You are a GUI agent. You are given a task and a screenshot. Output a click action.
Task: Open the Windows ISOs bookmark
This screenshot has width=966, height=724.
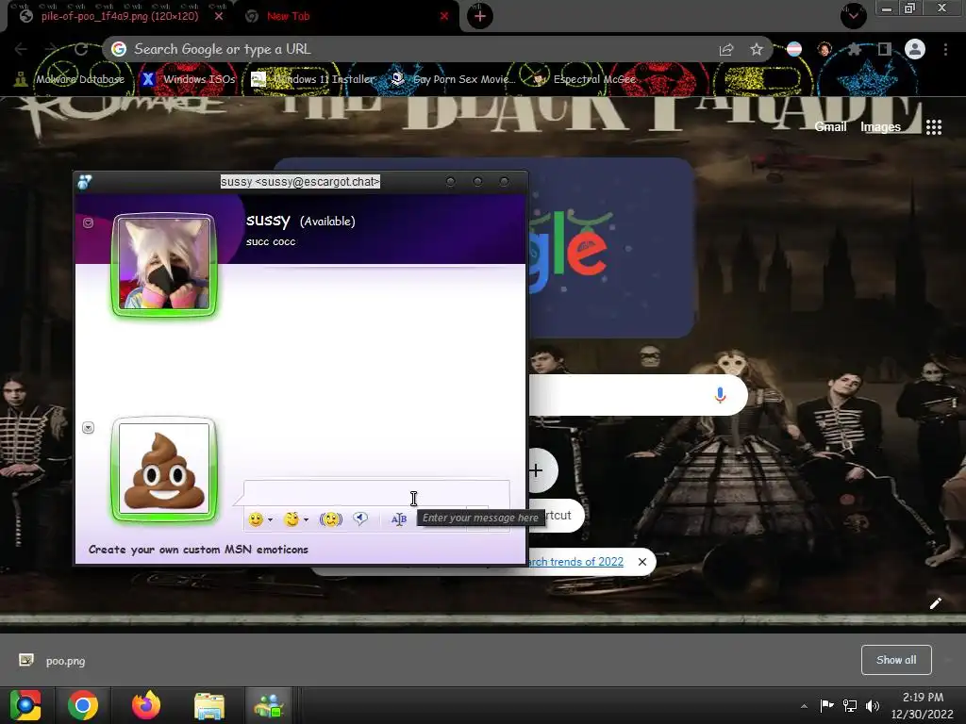188,79
